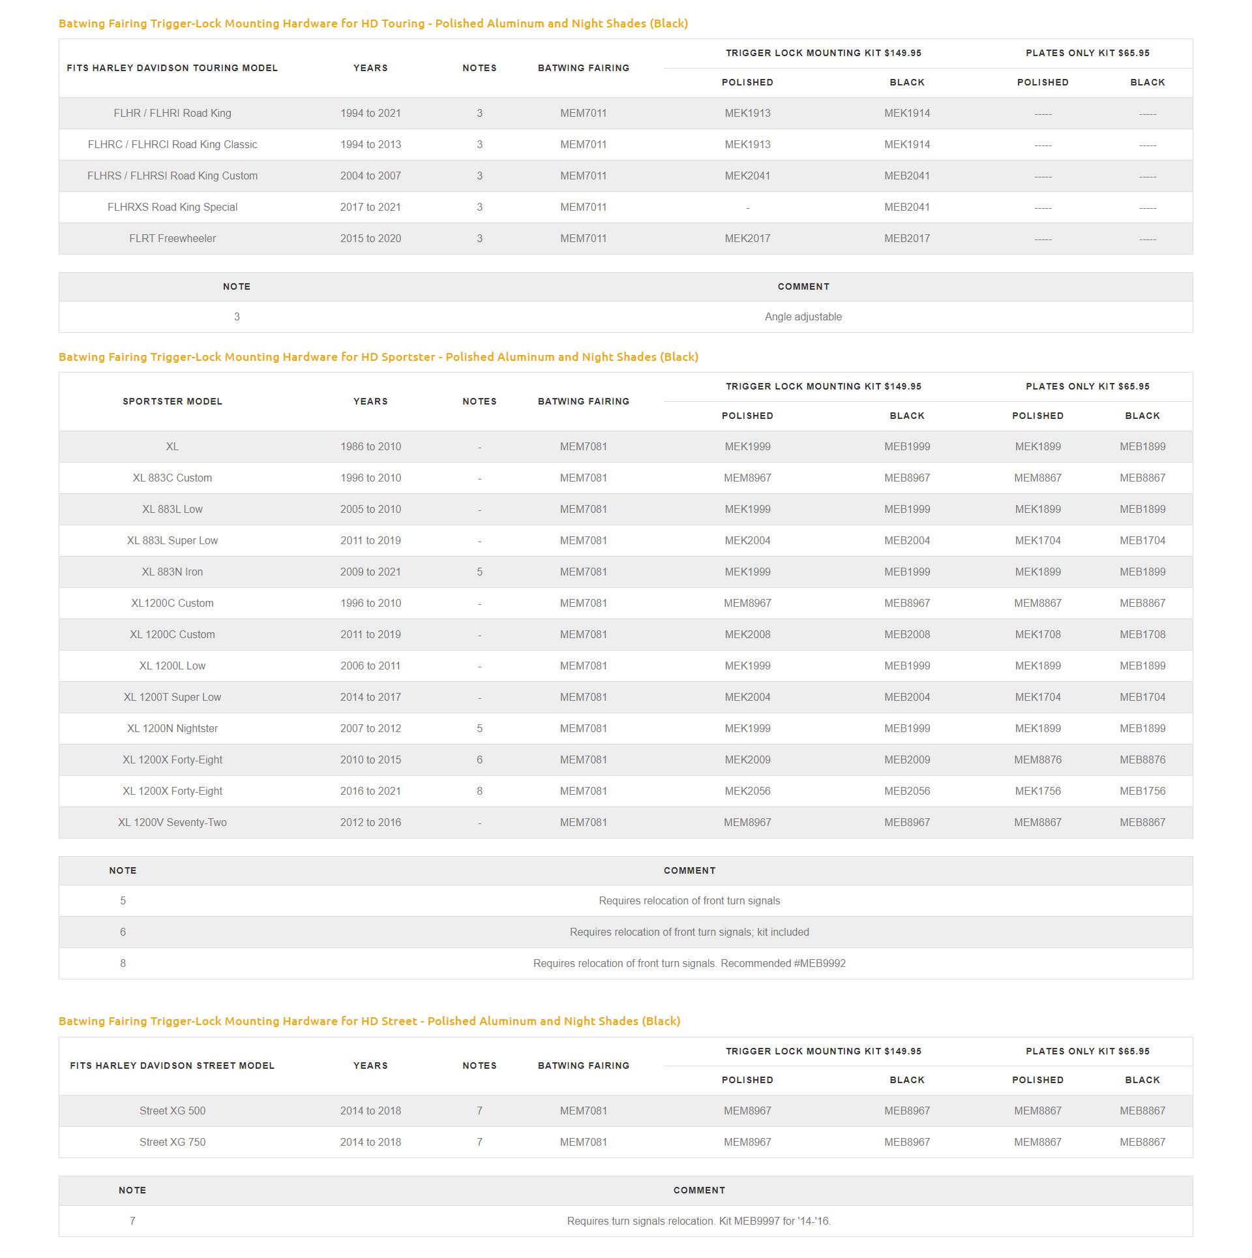Click MEK1913 in the Road King Classic row
Image resolution: width=1252 pixels, height=1258 pixels.
tap(747, 145)
